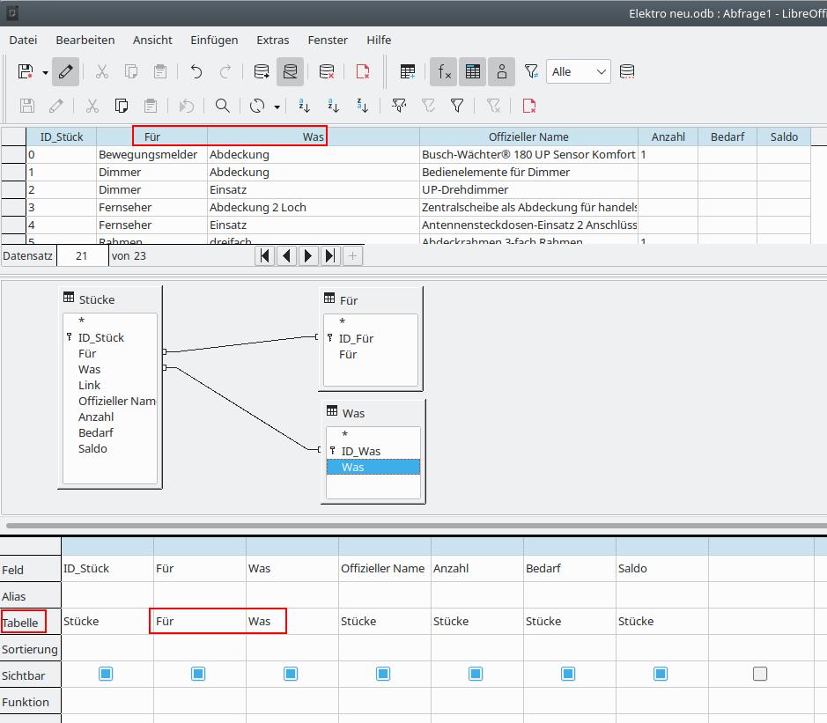The height and width of the screenshot is (723, 827).
Task: Expand the Save button dropdown arrow
Action: coord(45,73)
